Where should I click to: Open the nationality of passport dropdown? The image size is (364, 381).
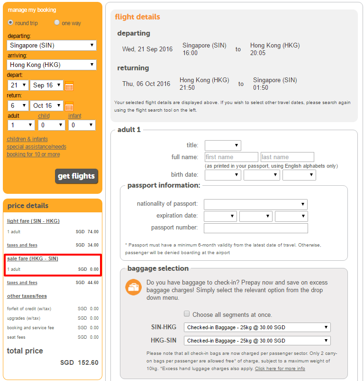pyautogui.click(x=255, y=204)
